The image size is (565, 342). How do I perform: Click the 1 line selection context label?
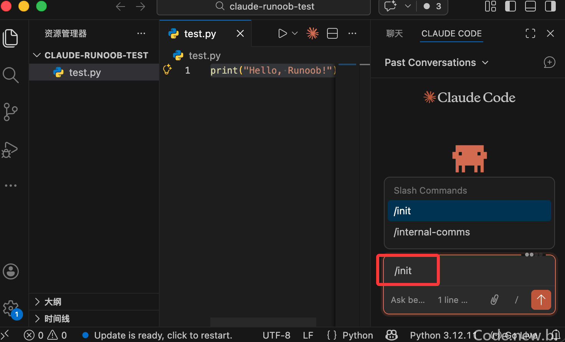453,300
